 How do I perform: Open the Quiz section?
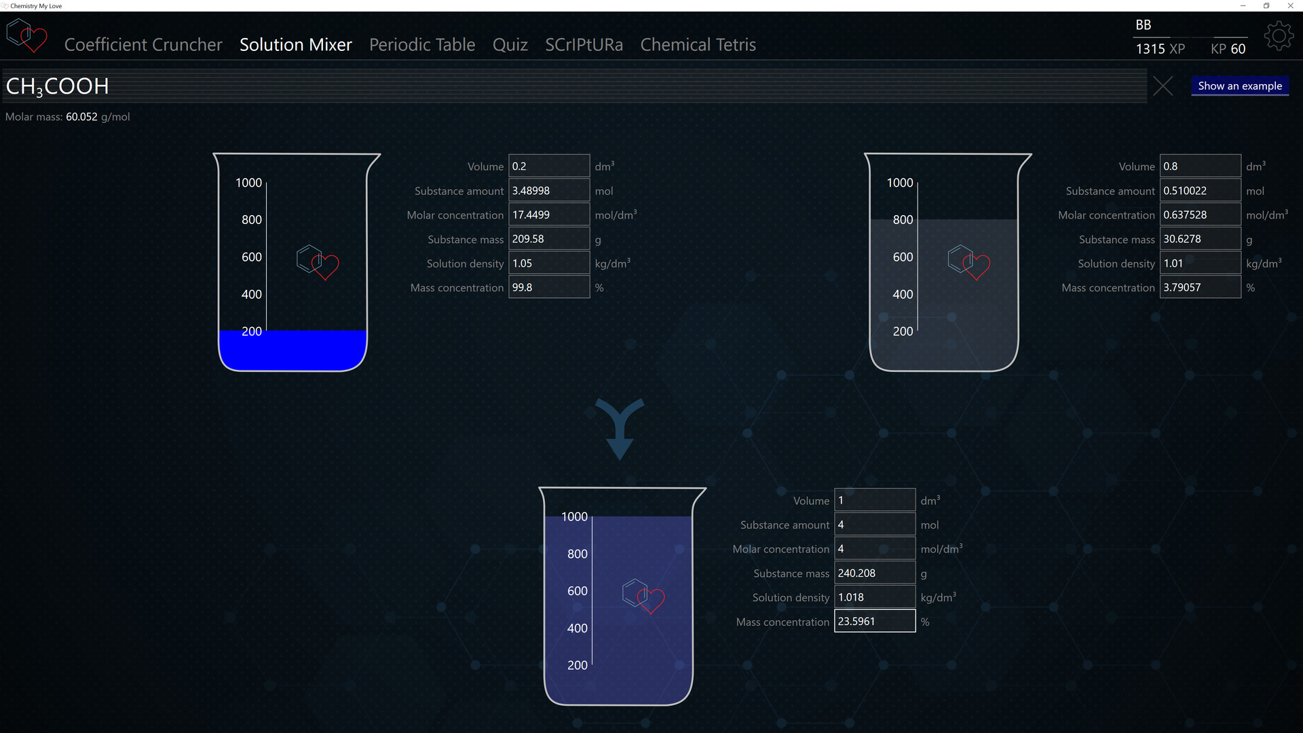(510, 45)
